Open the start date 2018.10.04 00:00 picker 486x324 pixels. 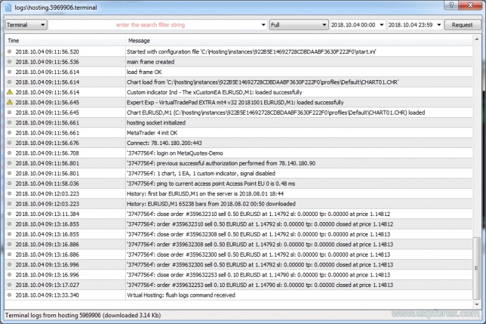382,25
